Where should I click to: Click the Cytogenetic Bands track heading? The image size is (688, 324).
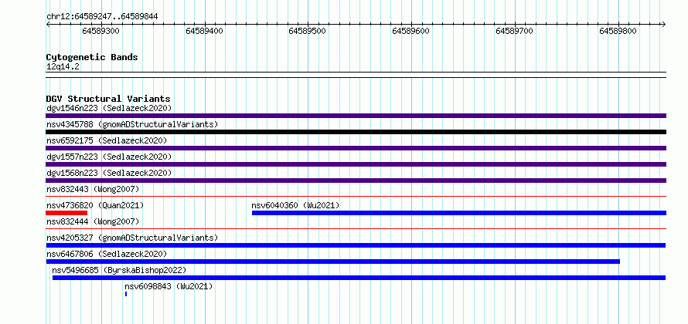[92, 57]
